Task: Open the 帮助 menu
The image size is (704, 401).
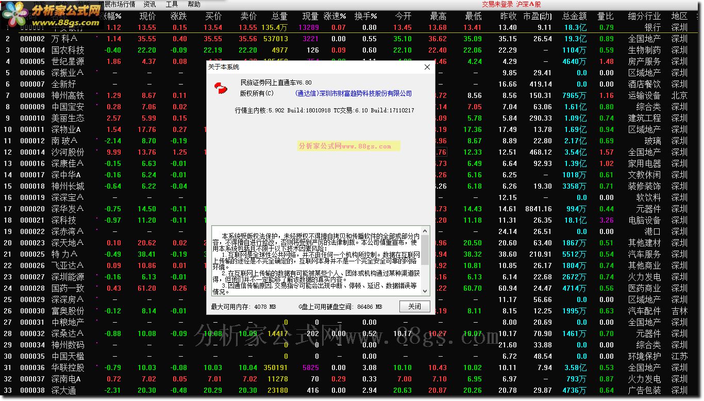Action: coord(194,4)
